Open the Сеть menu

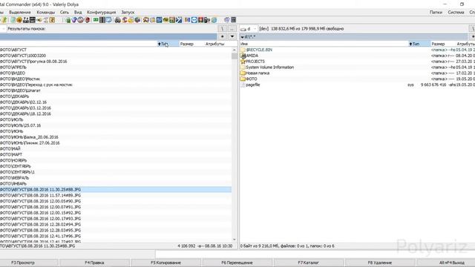pyautogui.click(x=65, y=12)
